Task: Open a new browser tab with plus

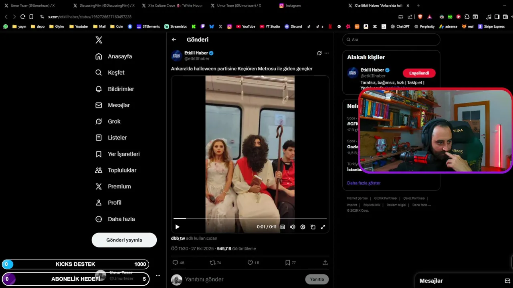Action: point(418,6)
